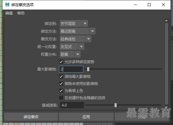Minimize the 绑定蒙皮选项 window

click(135, 5)
